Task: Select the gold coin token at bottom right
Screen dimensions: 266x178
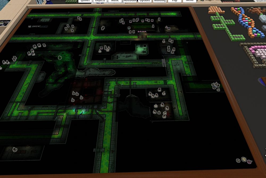Action: coord(244,159)
